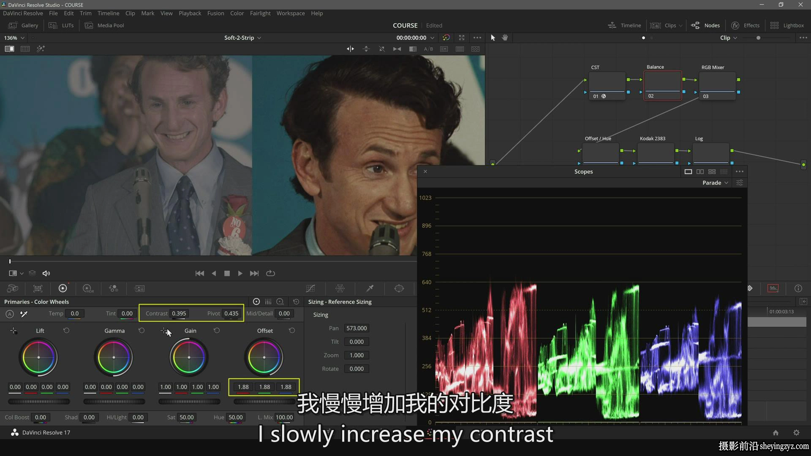Mute the viewer audio
The height and width of the screenshot is (456, 811).
[x=46, y=273]
